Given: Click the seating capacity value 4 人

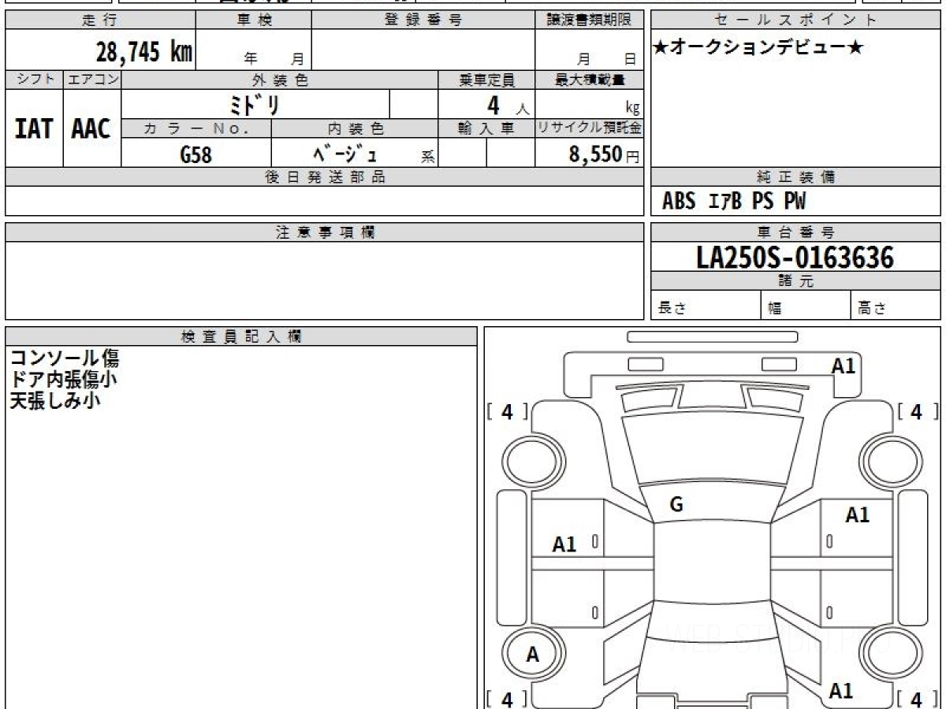Looking at the screenshot, I should click(507, 105).
